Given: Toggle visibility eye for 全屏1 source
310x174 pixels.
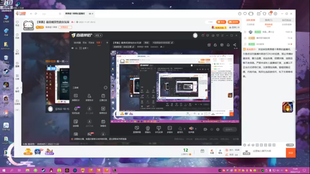Looking at the screenshot, I should (x=72, y=48).
